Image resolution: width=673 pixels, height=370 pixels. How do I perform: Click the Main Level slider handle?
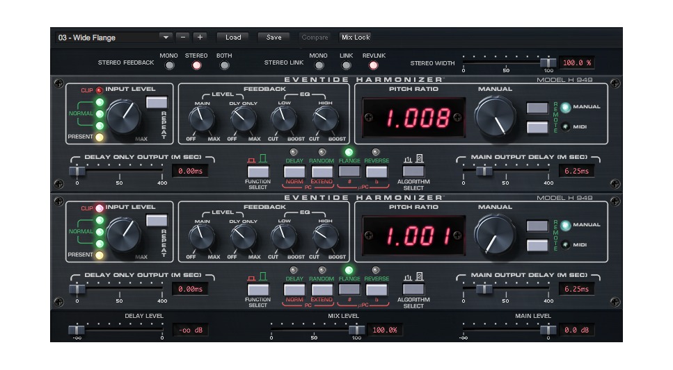[x=548, y=330]
